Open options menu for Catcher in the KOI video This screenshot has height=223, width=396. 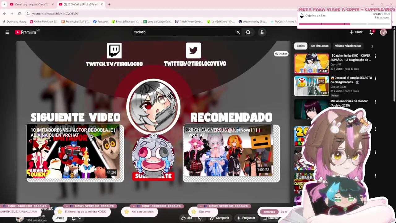pyautogui.click(x=375, y=56)
